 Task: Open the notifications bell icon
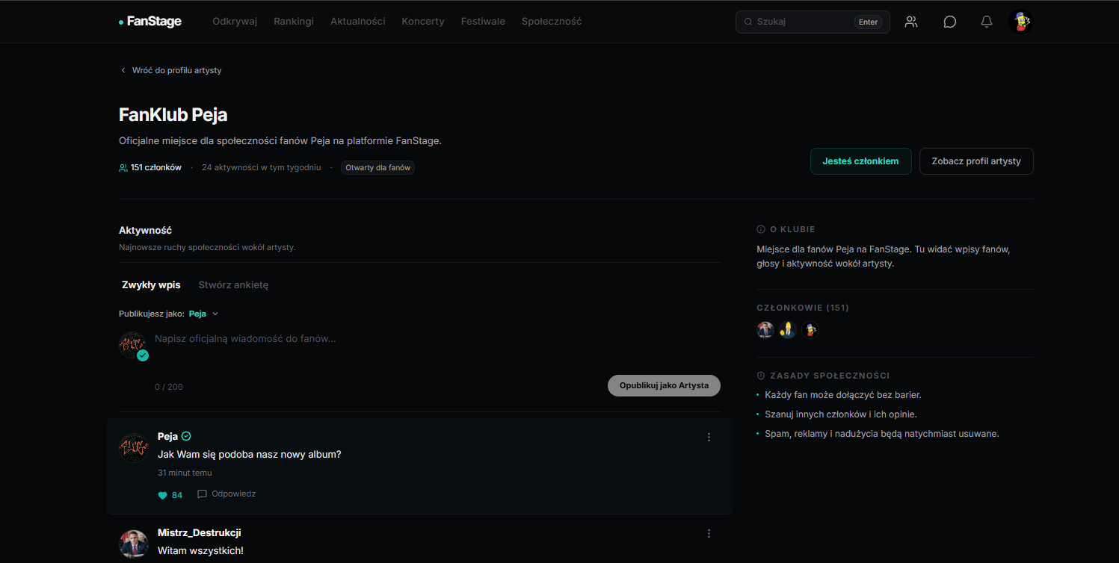[987, 22]
